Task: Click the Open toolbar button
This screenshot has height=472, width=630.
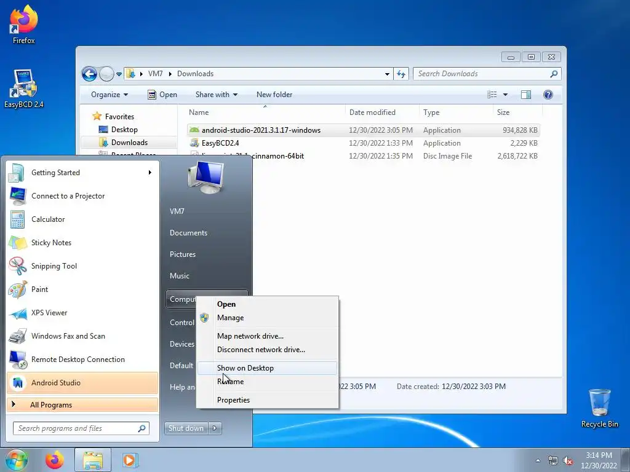Action: tap(162, 95)
